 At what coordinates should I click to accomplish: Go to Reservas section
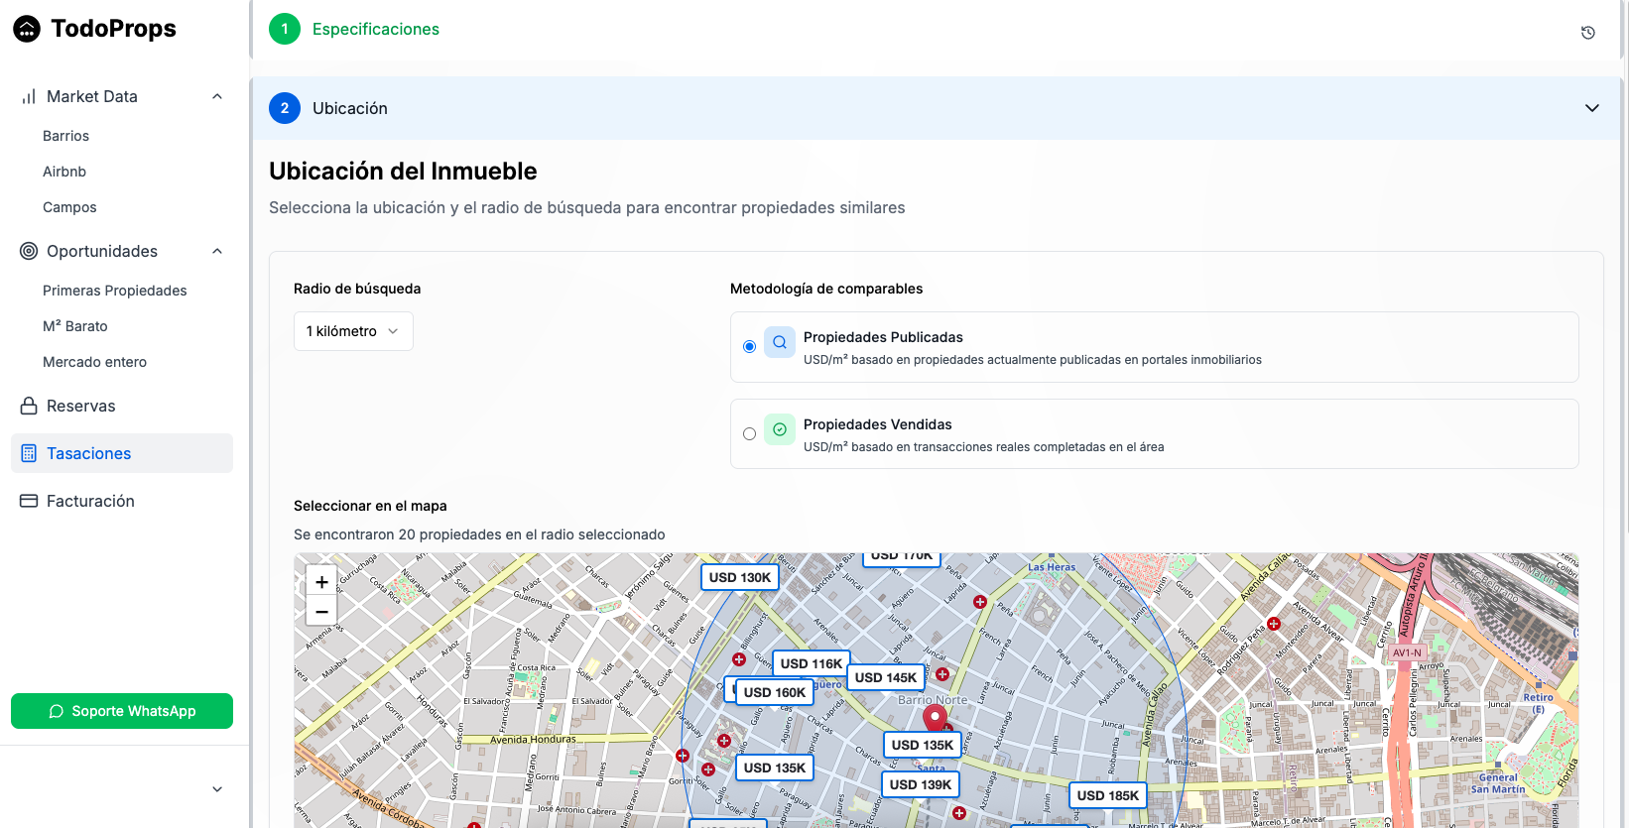(x=122, y=406)
